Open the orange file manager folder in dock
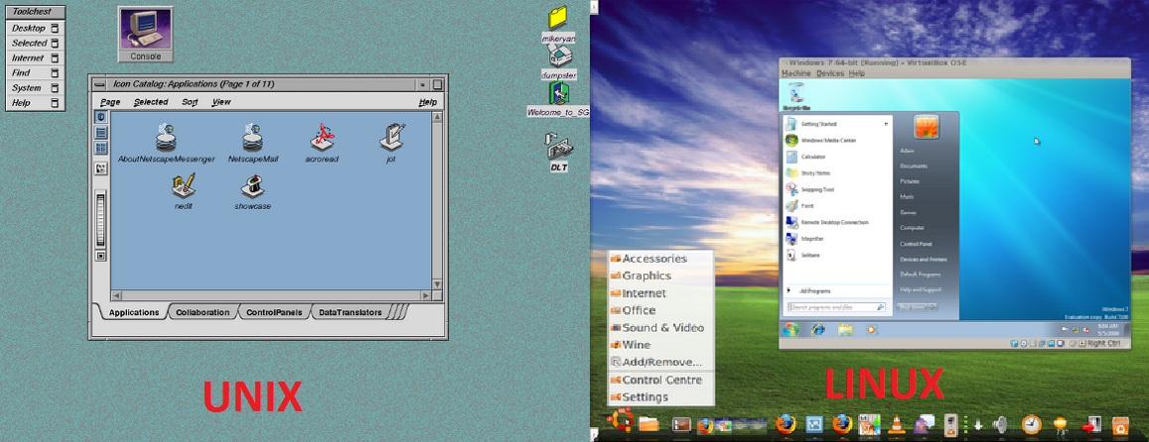This screenshot has width=1149, height=442. click(649, 424)
